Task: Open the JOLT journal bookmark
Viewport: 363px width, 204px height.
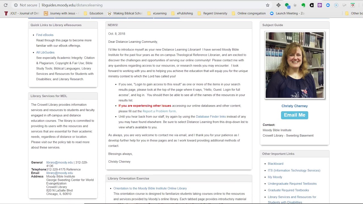Action: [22, 13]
